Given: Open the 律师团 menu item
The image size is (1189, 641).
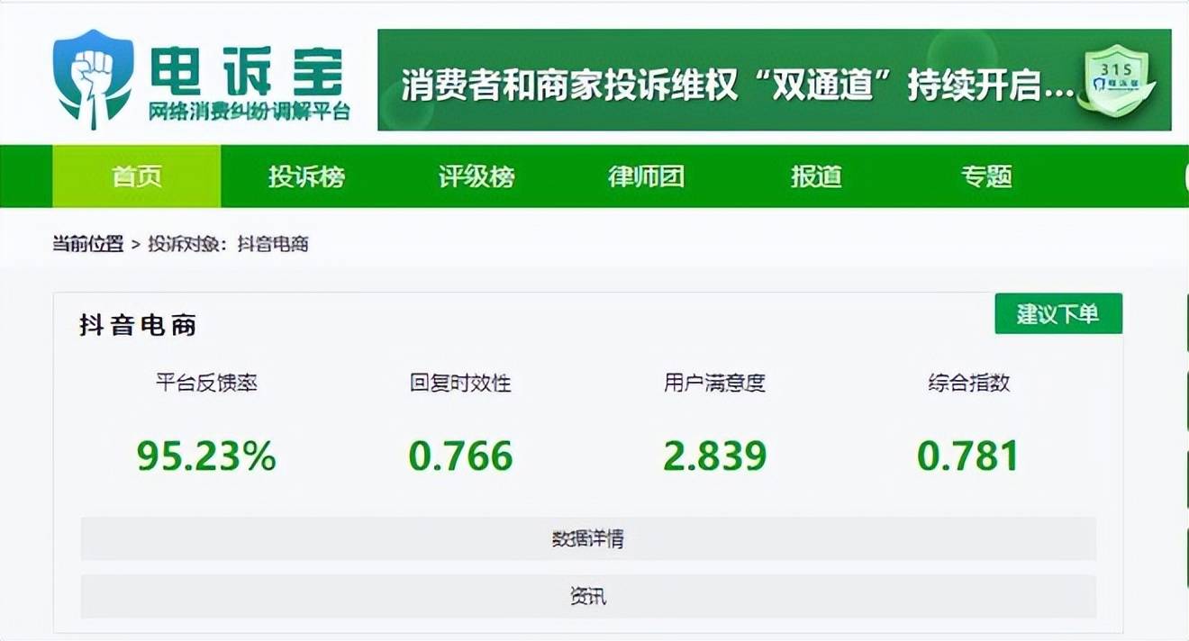Looking at the screenshot, I should 646,176.
